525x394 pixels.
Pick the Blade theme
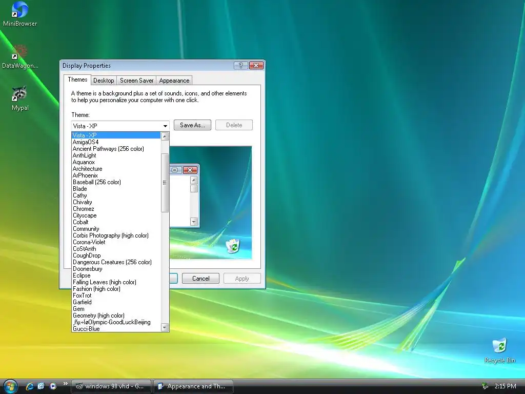click(x=116, y=189)
